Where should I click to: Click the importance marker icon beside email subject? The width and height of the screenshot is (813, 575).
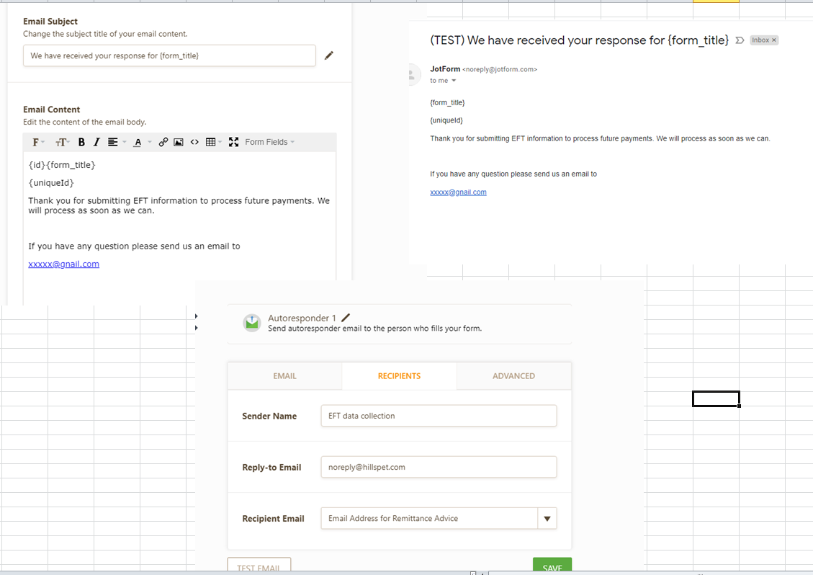tap(740, 40)
